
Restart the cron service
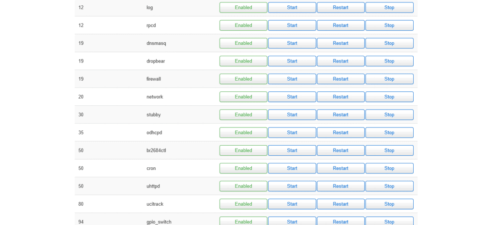(x=341, y=169)
